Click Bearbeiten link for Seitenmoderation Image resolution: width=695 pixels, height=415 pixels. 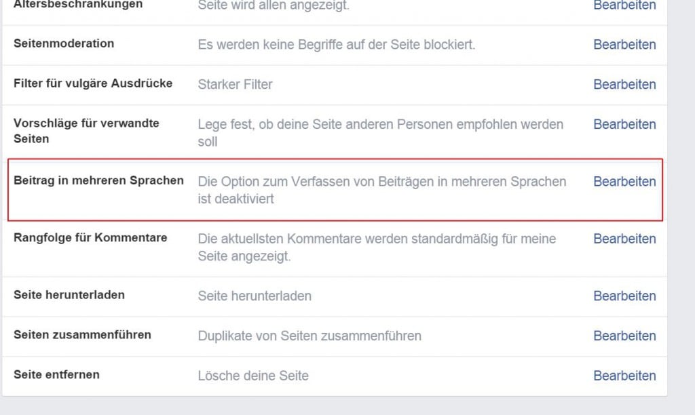pos(624,45)
